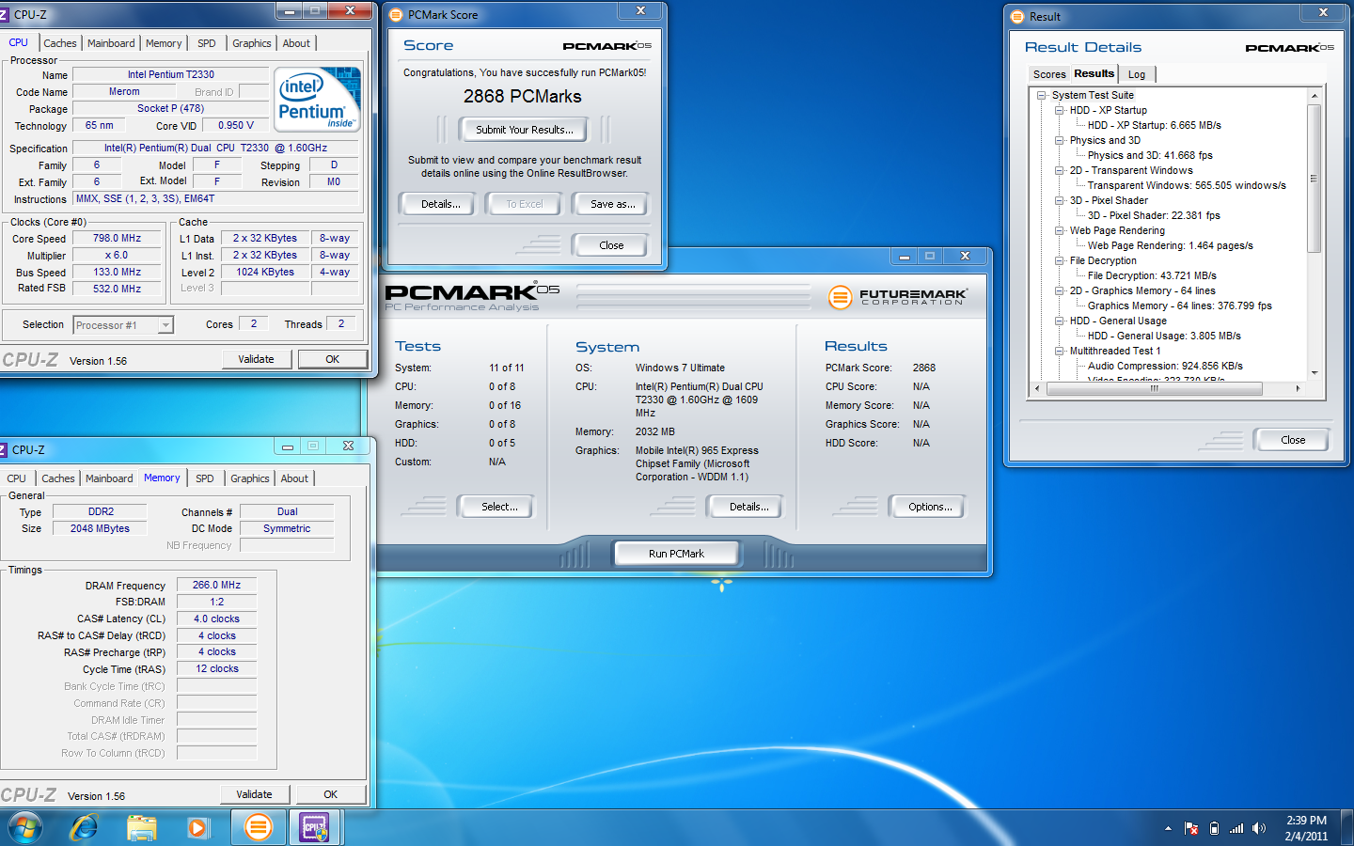Viewport: 1354px width, 846px height.
Task: Click Close button in PCMark Score dialog
Action: point(611,245)
